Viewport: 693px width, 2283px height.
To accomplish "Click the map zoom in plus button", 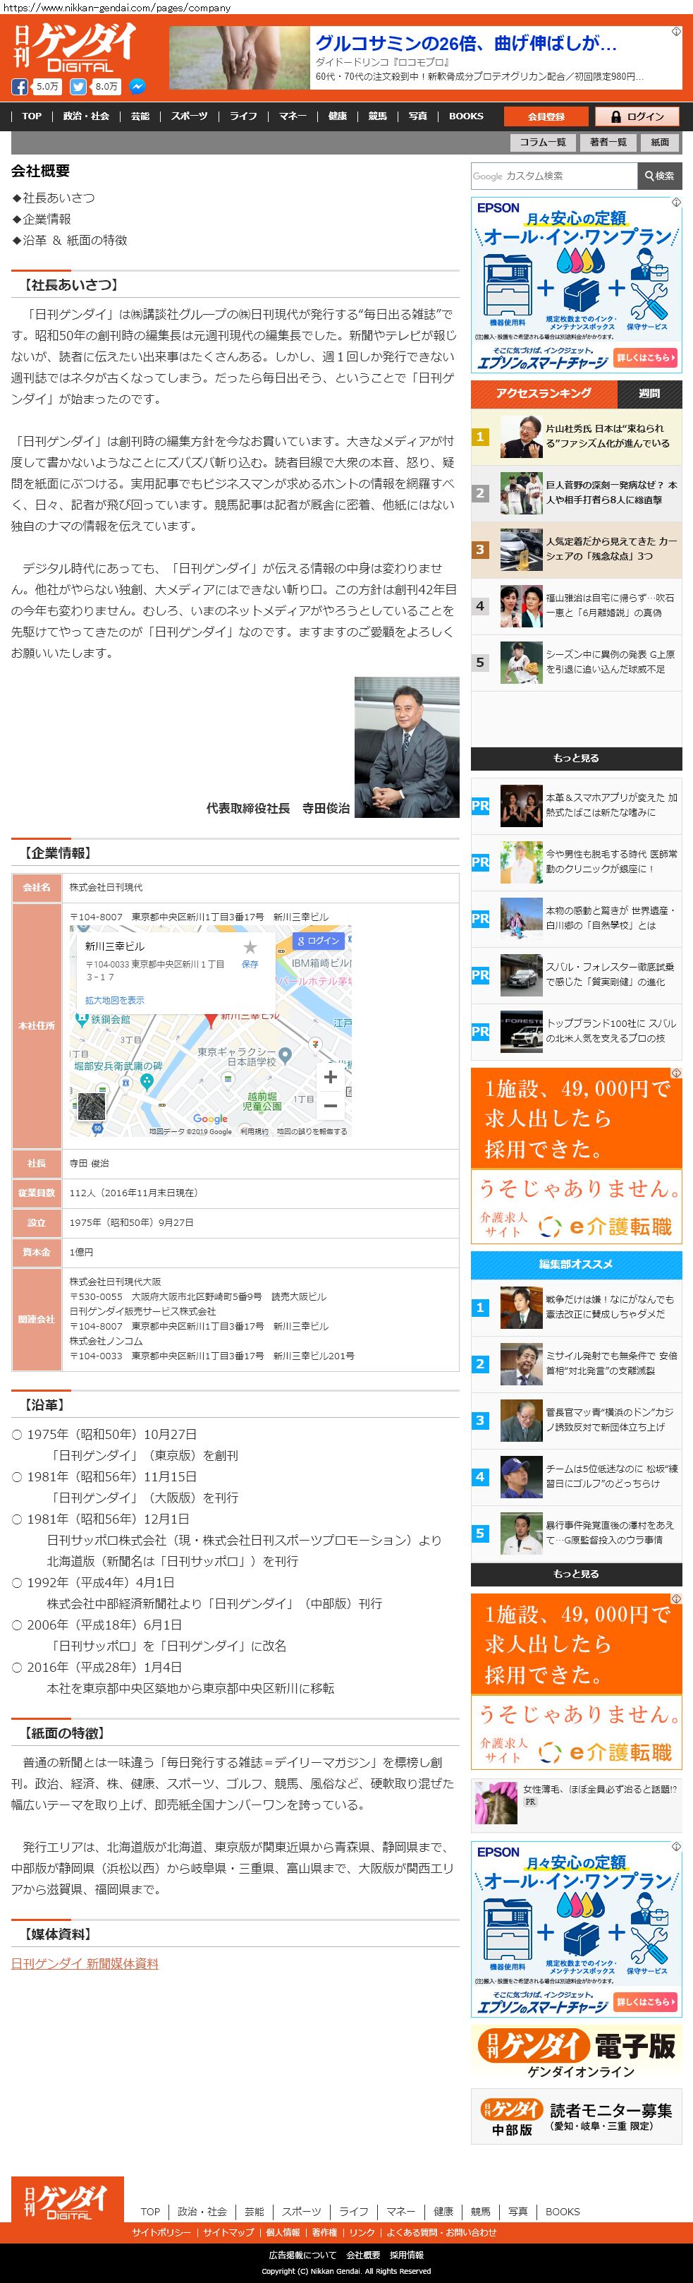I will tap(330, 1077).
